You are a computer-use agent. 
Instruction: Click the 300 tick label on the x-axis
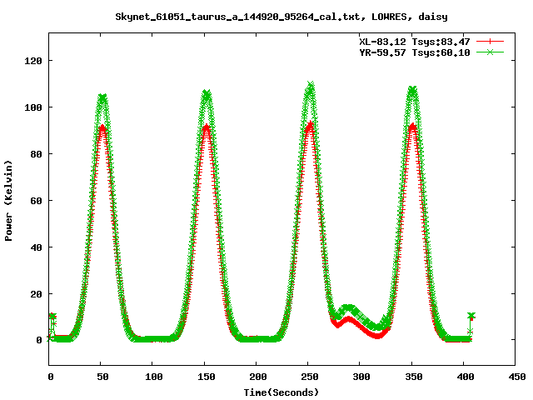[x=360, y=377]
